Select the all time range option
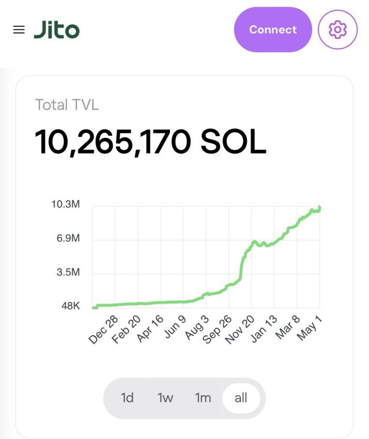This screenshot has width=369, height=439. [241, 398]
